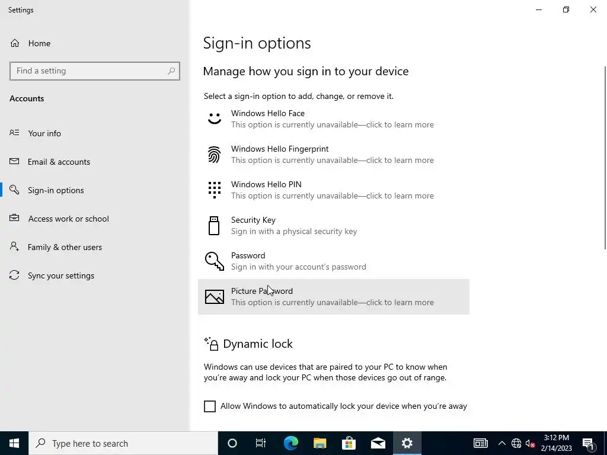Click the muted speaker icon in system tray
Viewport: 607px width, 455px height.
530,443
